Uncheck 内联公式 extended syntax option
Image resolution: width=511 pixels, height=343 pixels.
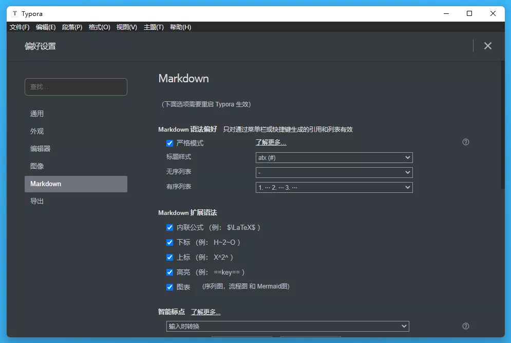click(169, 227)
